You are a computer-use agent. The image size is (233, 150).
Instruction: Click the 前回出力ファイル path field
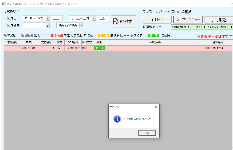(202, 27)
